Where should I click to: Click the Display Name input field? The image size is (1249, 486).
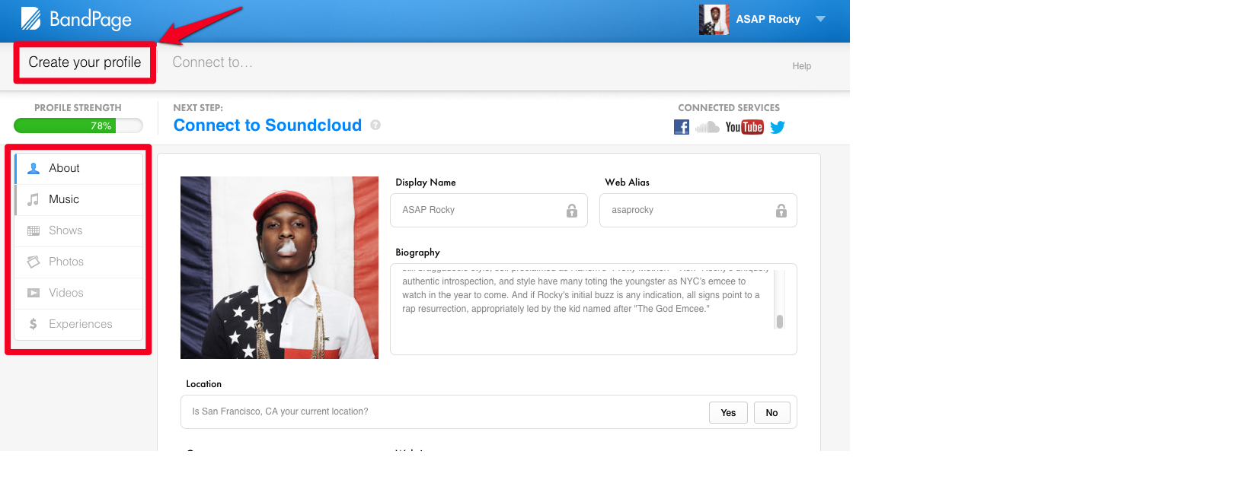click(489, 210)
